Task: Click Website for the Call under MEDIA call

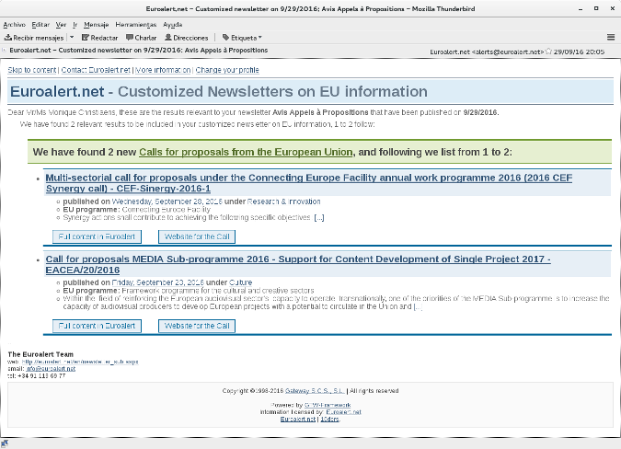Action: coord(197,326)
